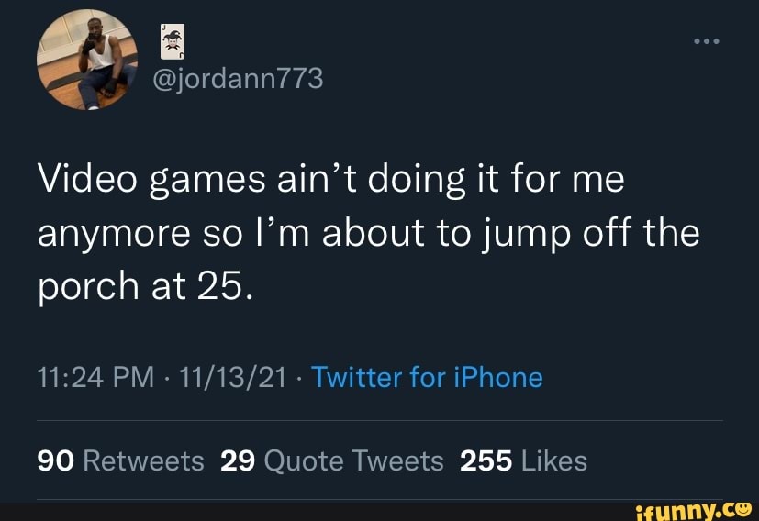Click the number "25" in tweet text
This screenshot has height=521, width=759.
(224, 287)
